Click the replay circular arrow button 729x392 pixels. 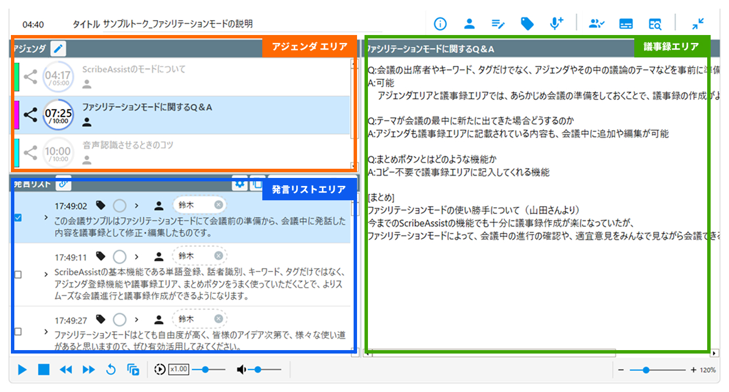click(x=111, y=370)
